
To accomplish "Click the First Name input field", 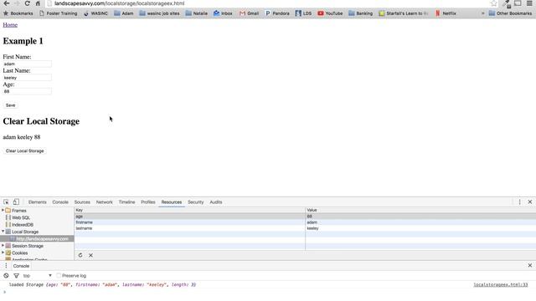I will [28, 64].
